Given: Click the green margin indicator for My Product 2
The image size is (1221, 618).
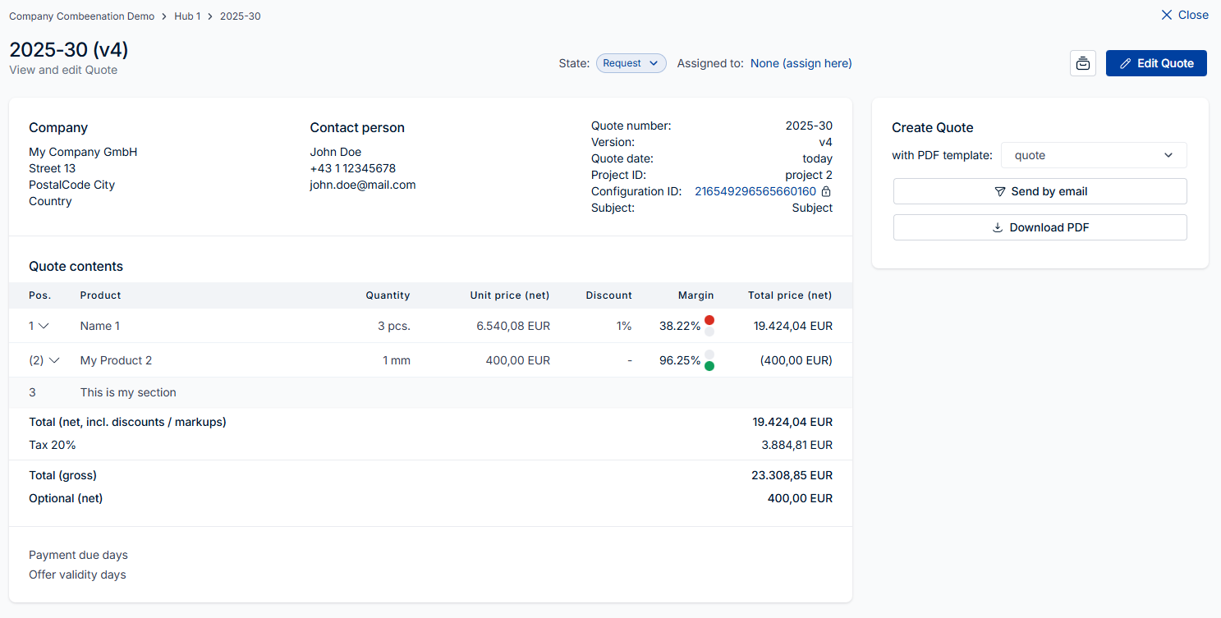Looking at the screenshot, I should tap(709, 366).
